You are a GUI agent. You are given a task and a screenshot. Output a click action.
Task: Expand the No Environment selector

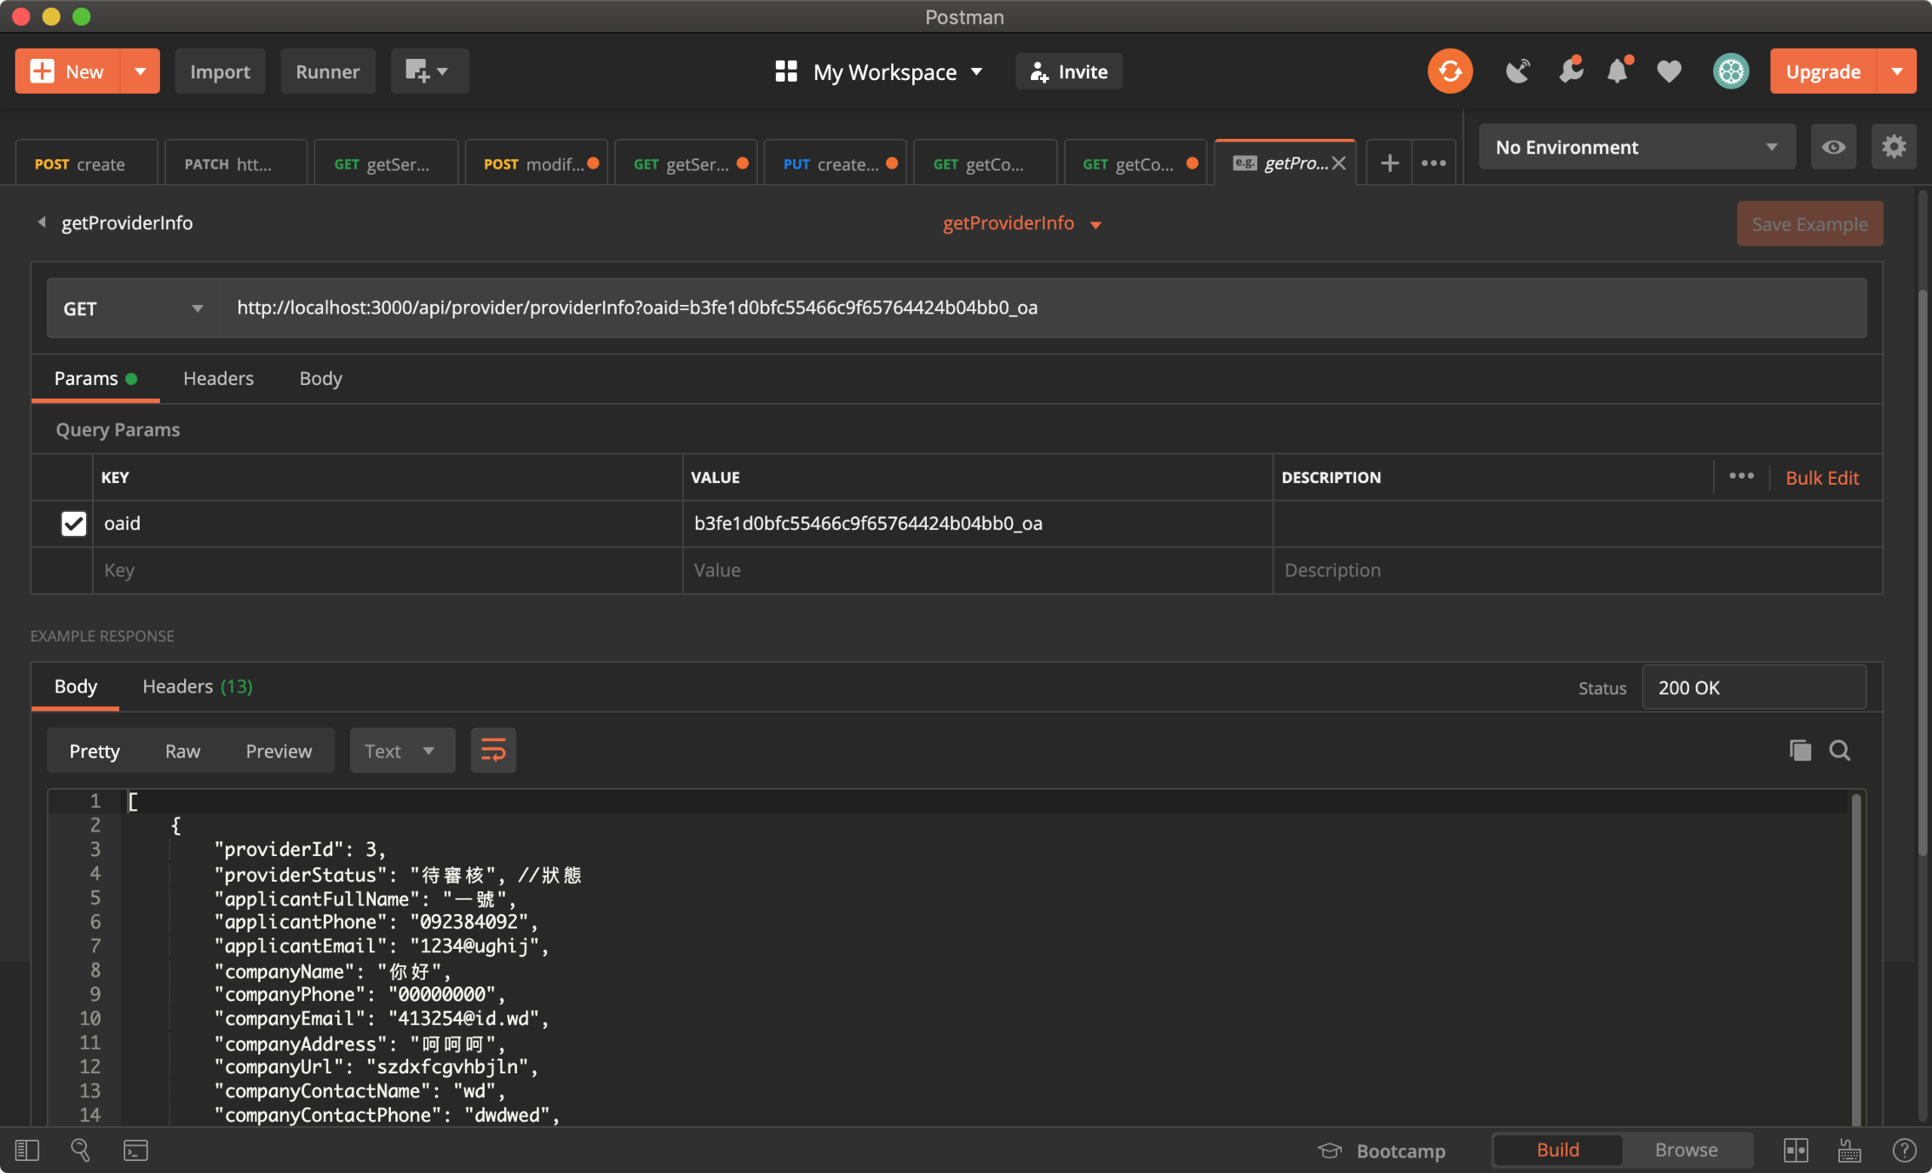click(x=1636, y=147)
